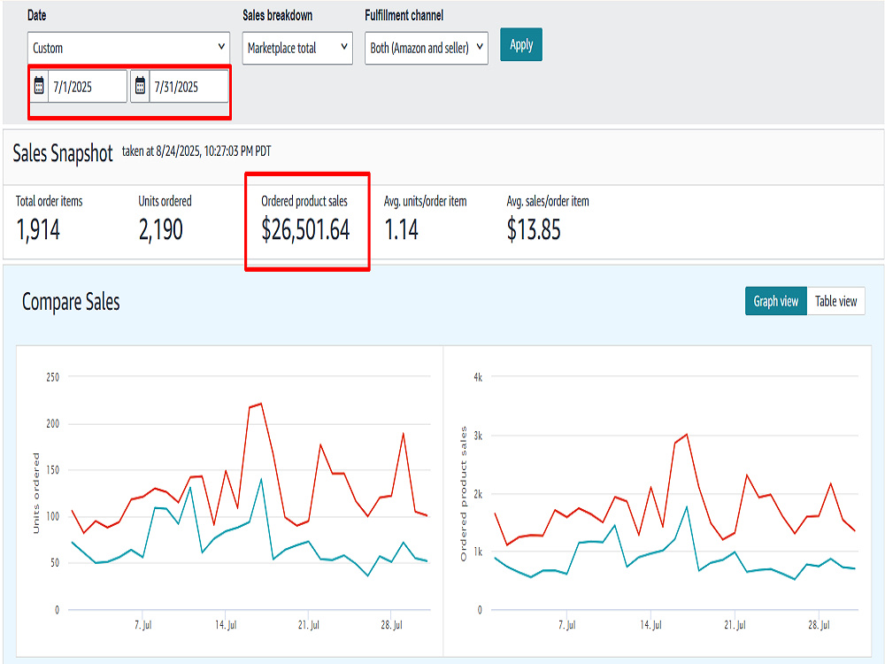Viewport: 885px width, 664px height.
Task: Click the Apply button
Action: [x=521, y=44]
